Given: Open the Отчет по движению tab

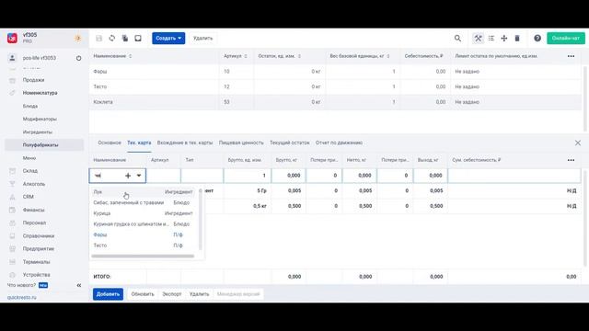Looking at the screenshot, I should [x=339, y=143].
